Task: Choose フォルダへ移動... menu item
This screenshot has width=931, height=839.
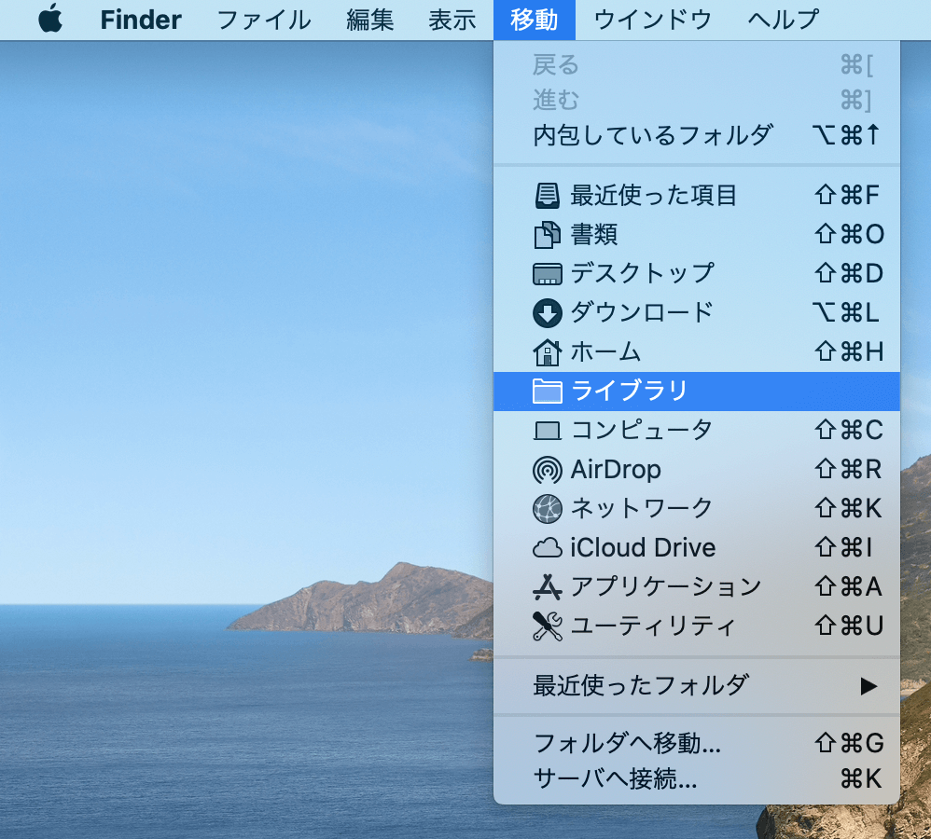Action: (697, 743)
